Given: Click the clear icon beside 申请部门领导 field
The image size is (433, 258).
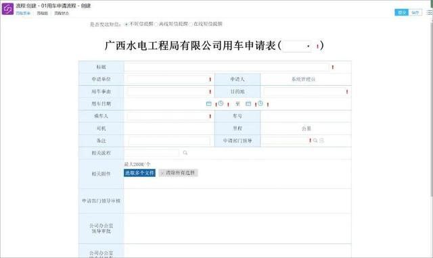Looking at the screenshot, I should click(321, 140).
